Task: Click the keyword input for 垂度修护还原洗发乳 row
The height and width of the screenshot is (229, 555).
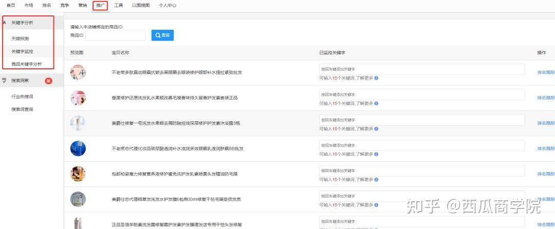Action: click(422, 94)
